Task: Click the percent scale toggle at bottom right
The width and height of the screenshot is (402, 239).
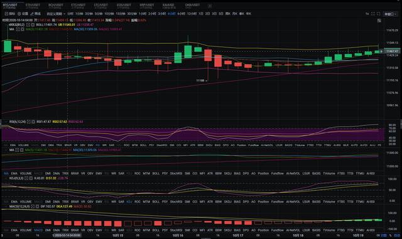Action: [x=391, y=235]
